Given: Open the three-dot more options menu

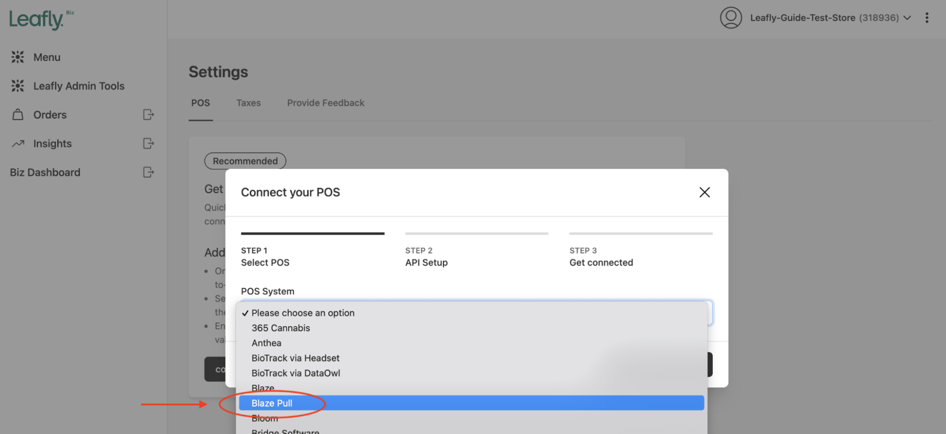Looking at the screenshot, I should tap(927, 18).
